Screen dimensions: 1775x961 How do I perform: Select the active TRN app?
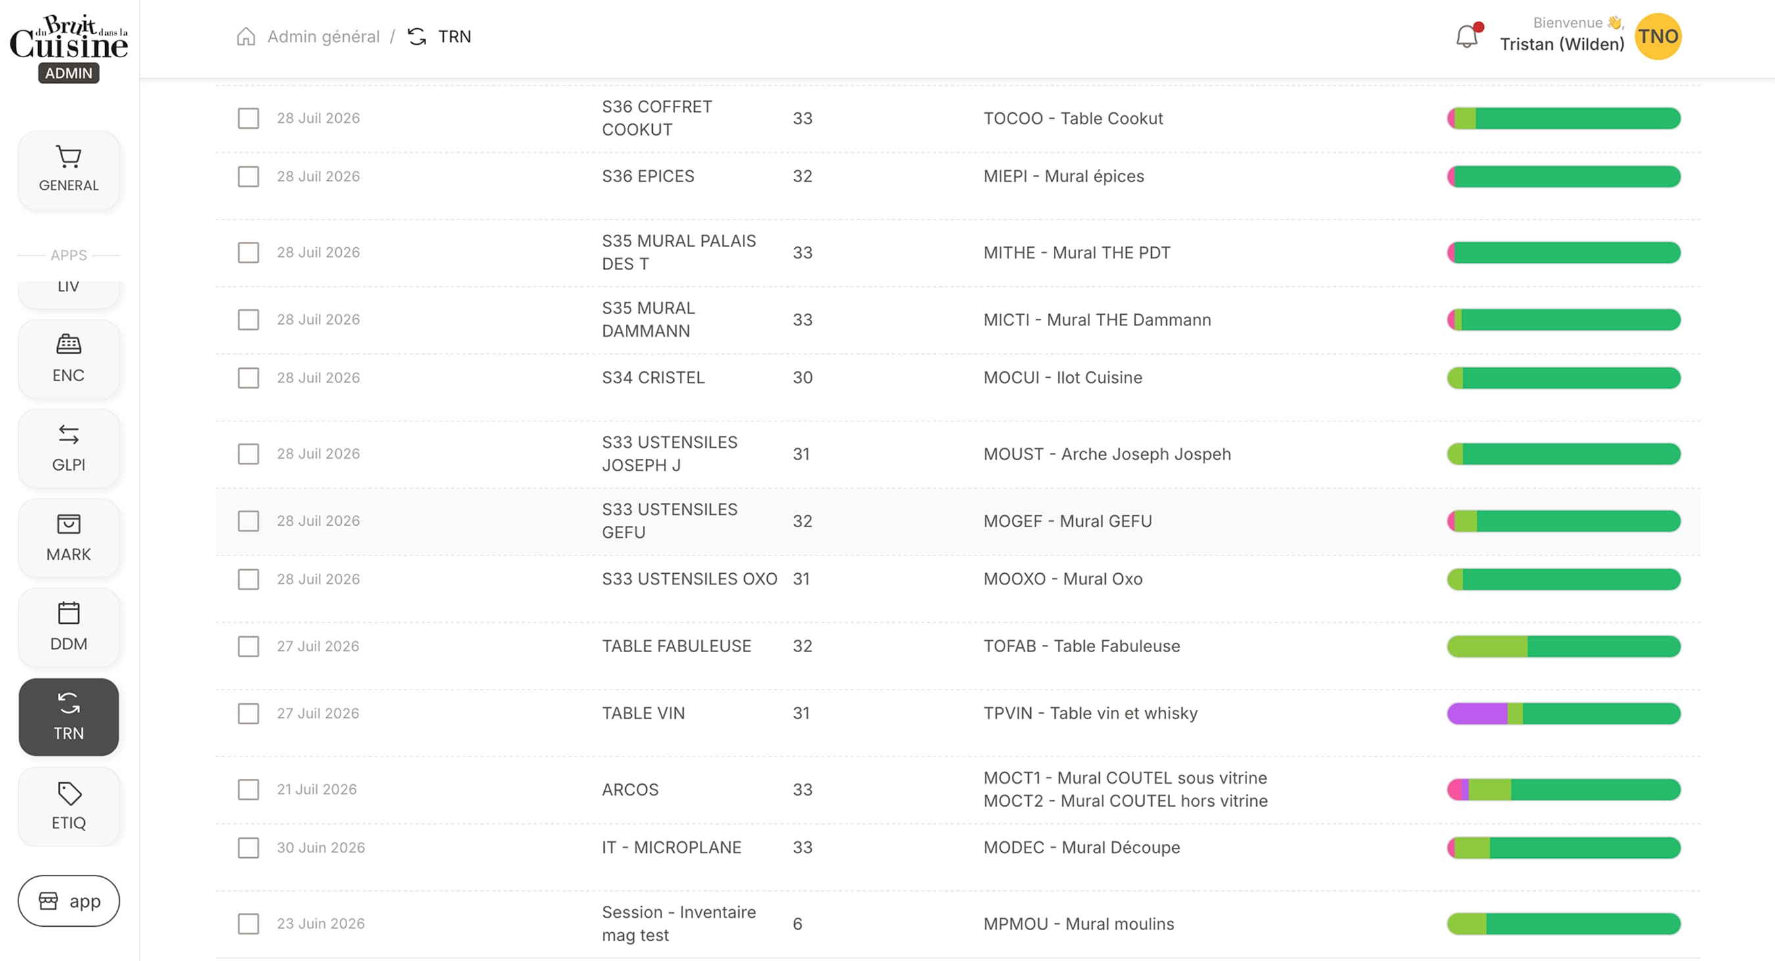pyautogui.click(x=68, y=717)
